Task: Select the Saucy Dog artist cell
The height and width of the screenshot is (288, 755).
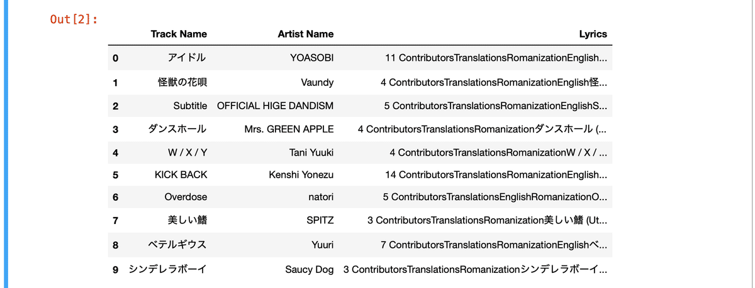Action: pyautogui.click(x=309, y=270)
